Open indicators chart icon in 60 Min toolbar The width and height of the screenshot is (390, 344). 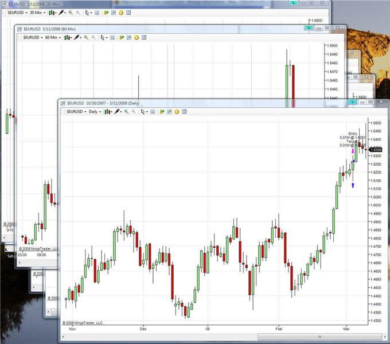tap(129, 37)
